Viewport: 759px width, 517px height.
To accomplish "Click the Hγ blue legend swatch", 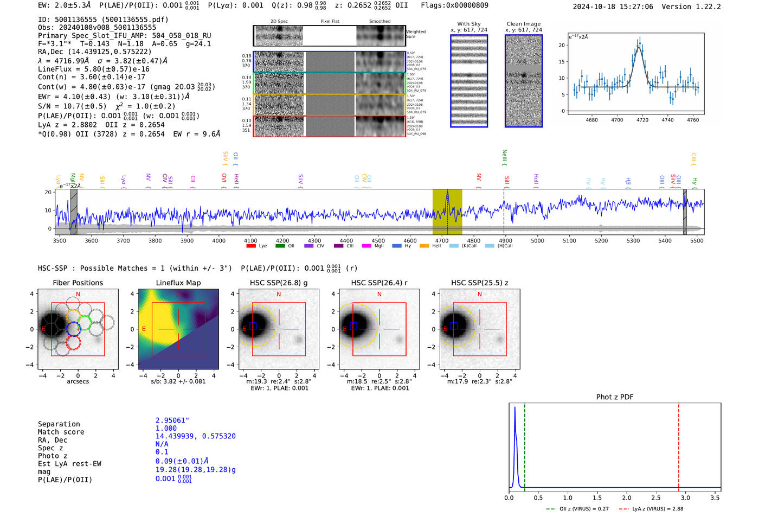I will click(x=397, y=246).
